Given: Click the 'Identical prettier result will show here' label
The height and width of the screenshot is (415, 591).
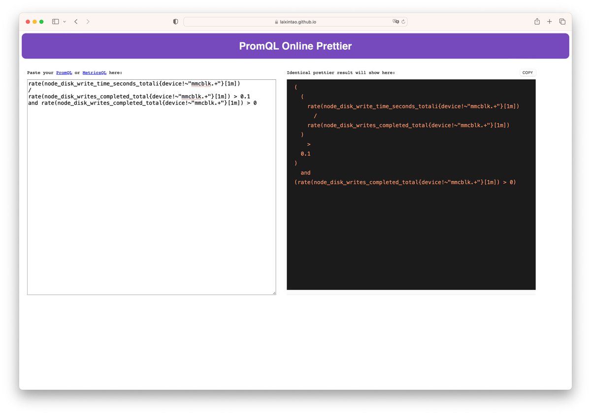Looking at the screenshot, I should [x=341, y=73].
